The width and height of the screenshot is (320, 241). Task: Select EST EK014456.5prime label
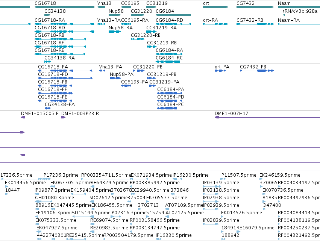25,183
